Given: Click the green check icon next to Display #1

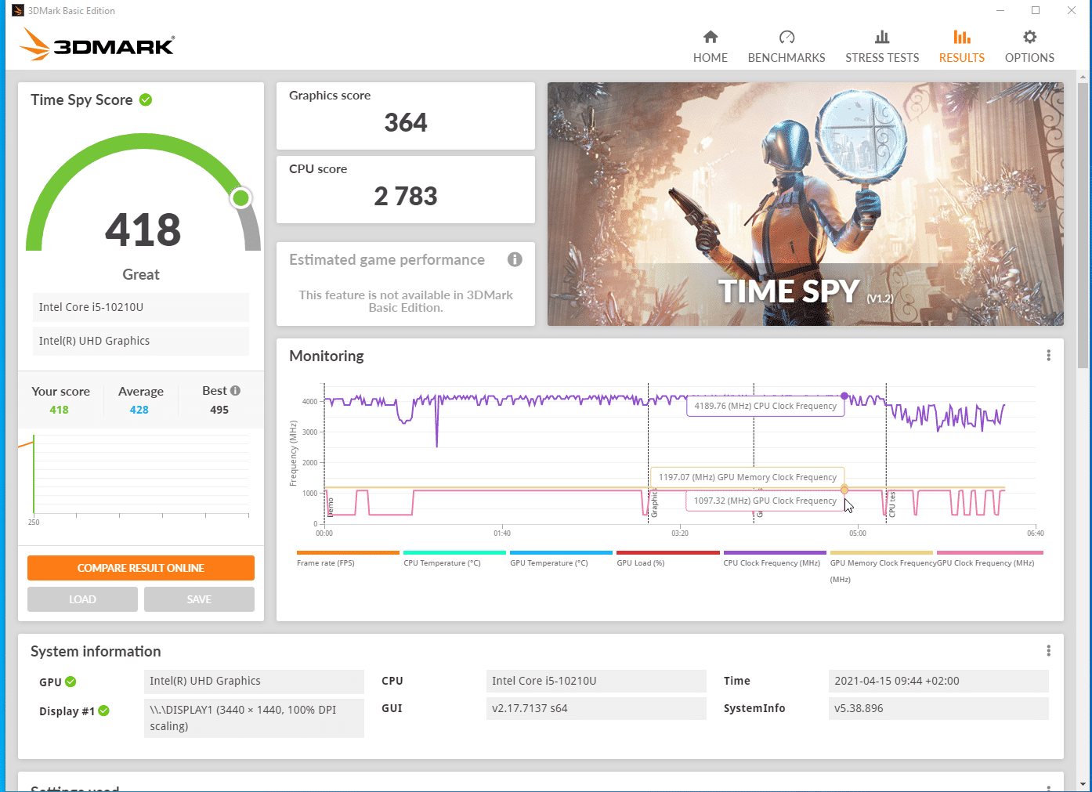Looking at the screenshot, I should pyautogui.click(x=103, y=711).
